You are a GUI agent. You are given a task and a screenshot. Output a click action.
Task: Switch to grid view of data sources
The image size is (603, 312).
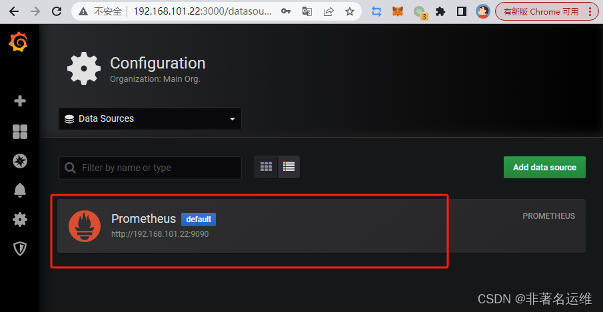[266, 167]
